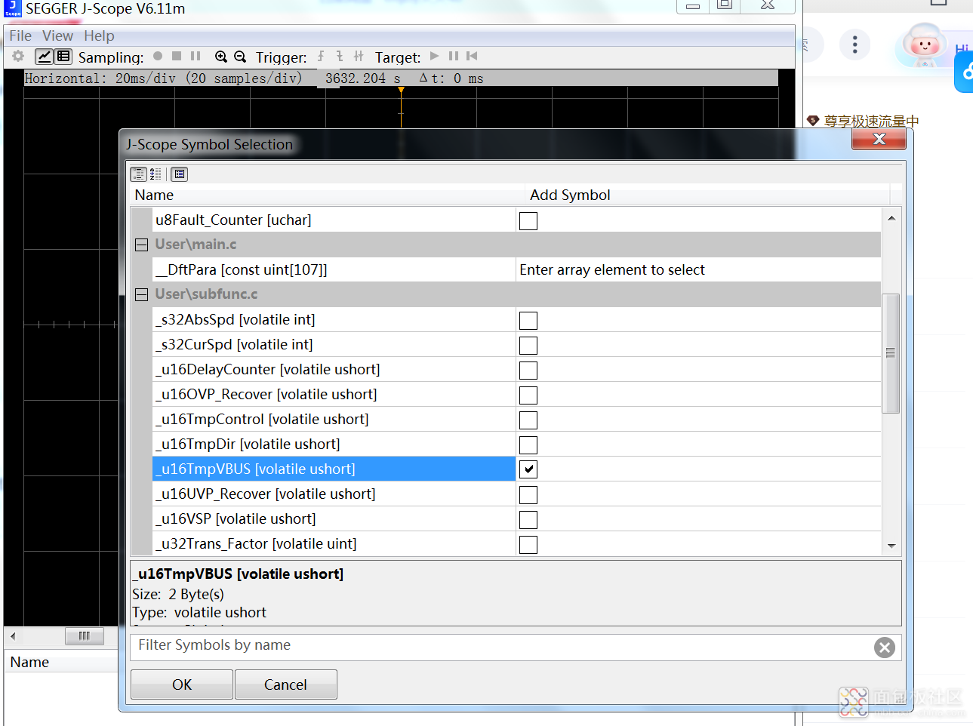973x726 pixels.
Task: Open the Help menu
Action: click(99, 35)
